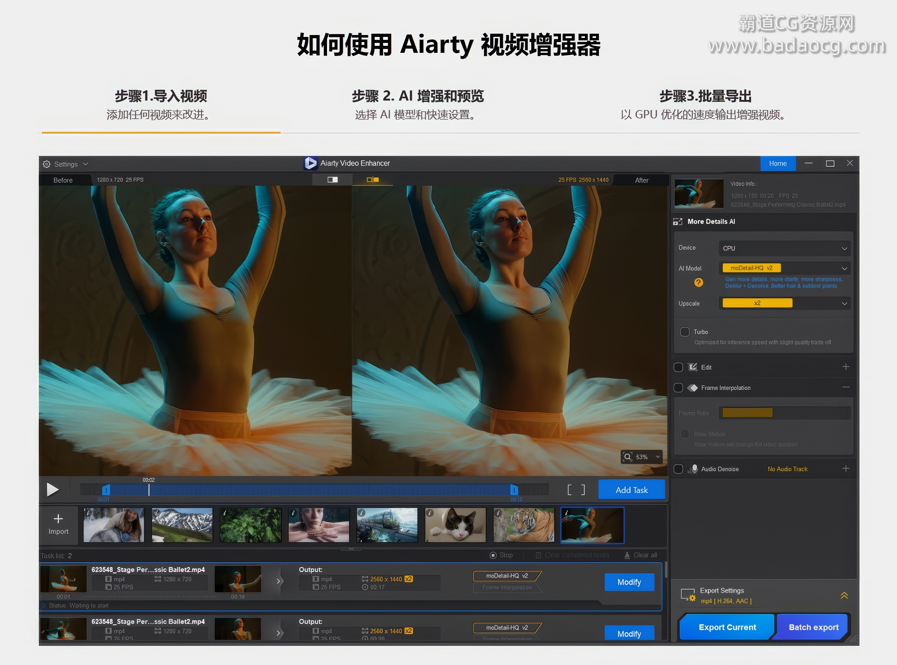Enable the Audio Denoise checkbox

(678, 469)
